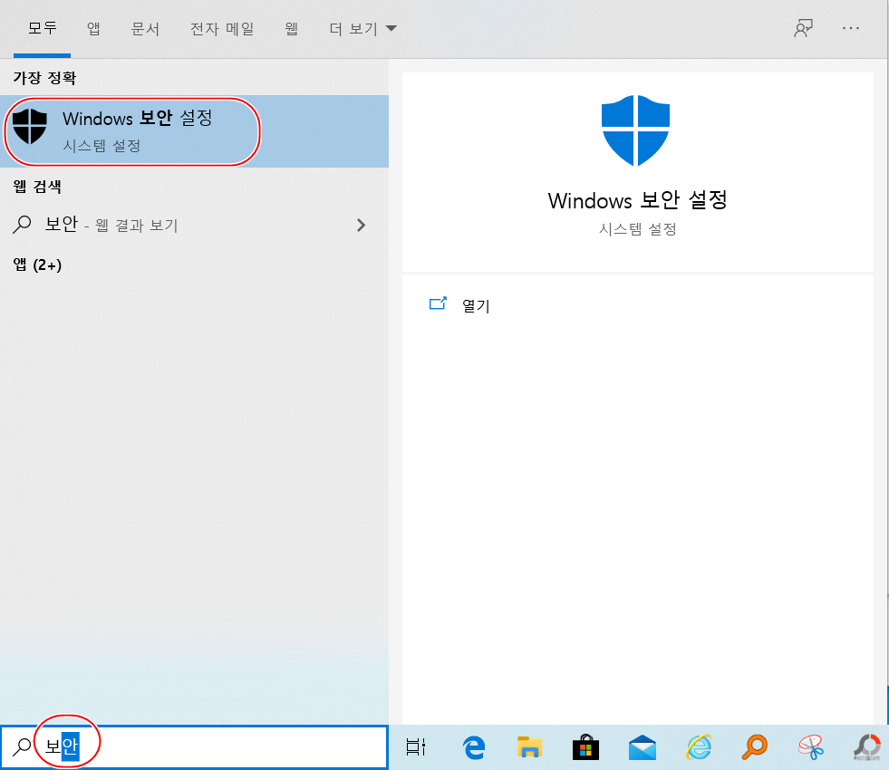Click the 웹 검색 section heading

pos(37,187)
